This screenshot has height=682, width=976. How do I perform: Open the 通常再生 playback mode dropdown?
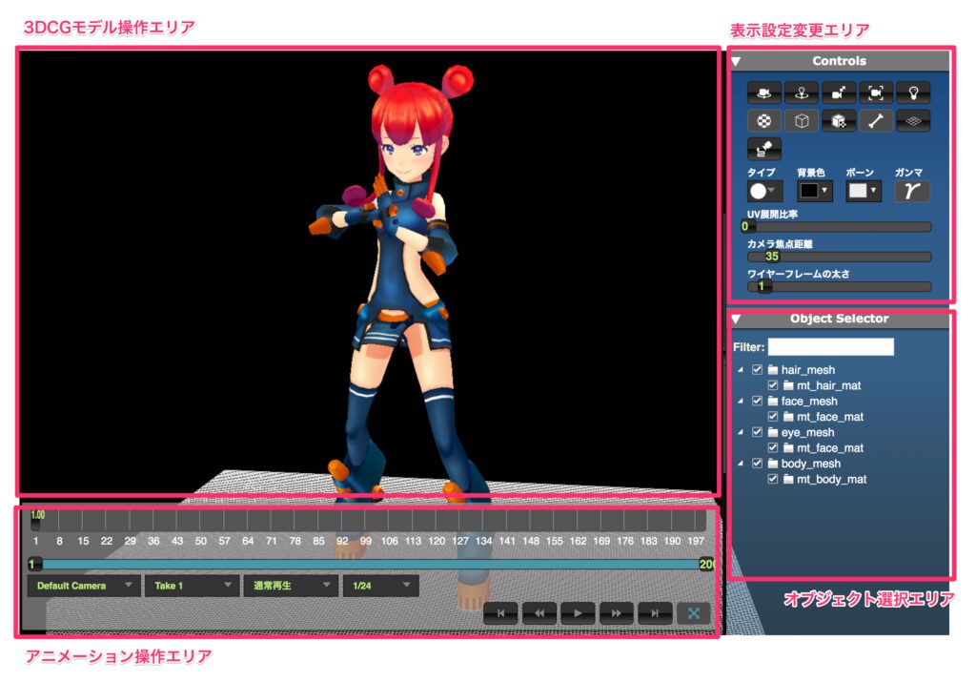point(290,586)
